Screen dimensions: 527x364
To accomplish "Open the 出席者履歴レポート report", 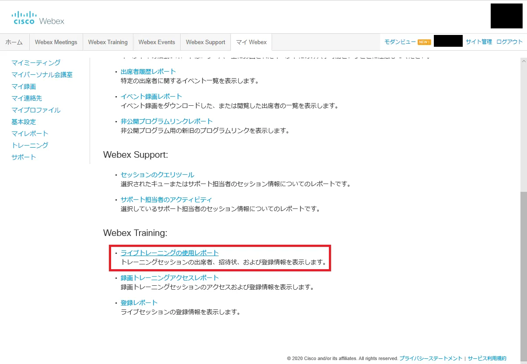I will 148,72.
